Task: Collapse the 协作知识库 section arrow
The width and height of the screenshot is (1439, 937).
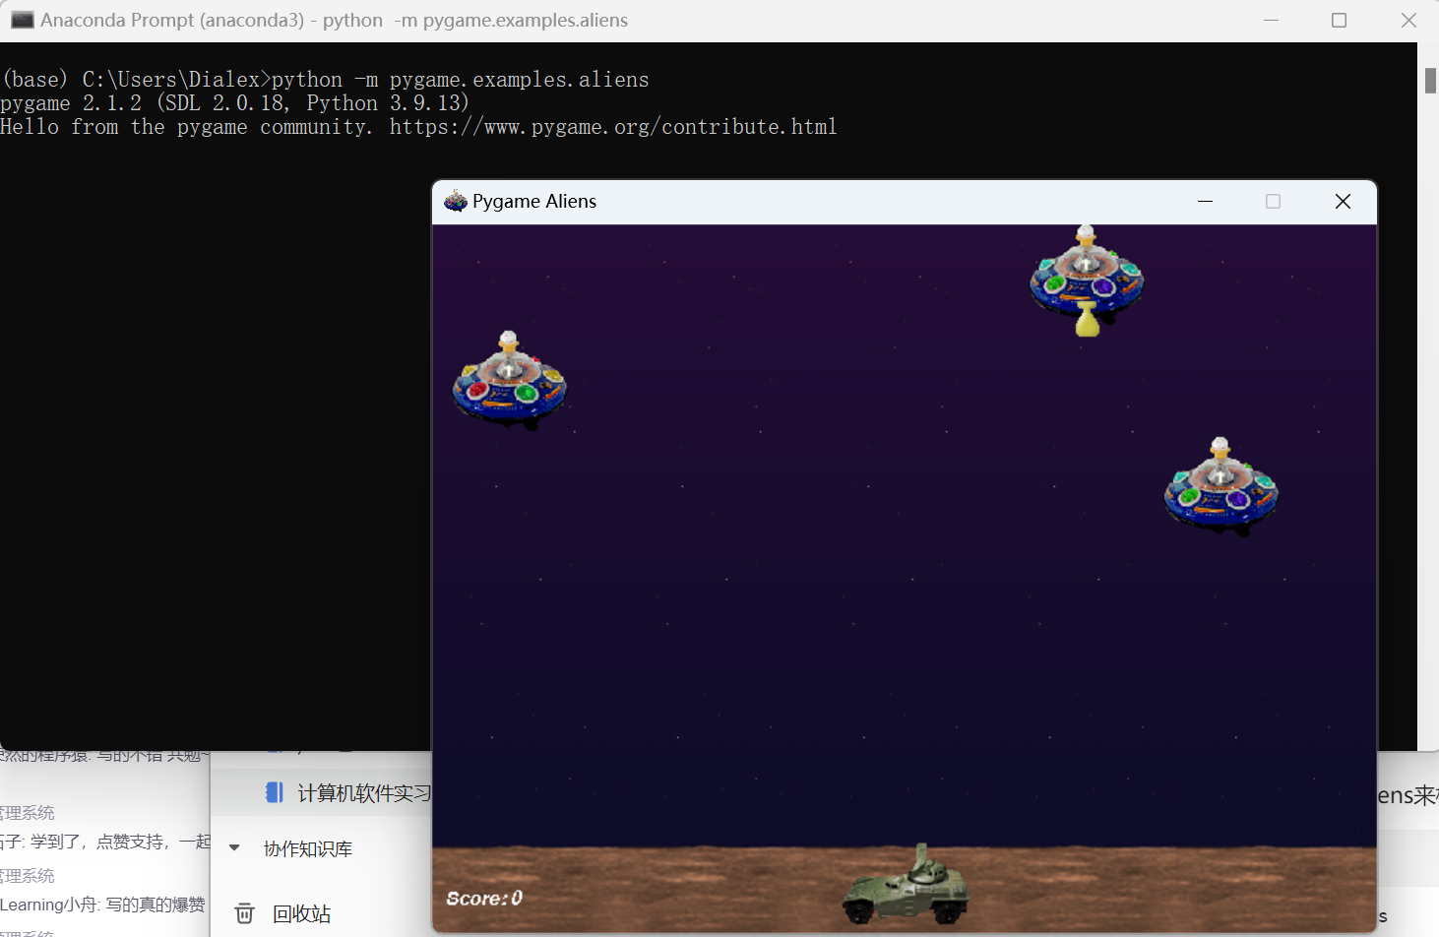Action: tap(234, 847)
